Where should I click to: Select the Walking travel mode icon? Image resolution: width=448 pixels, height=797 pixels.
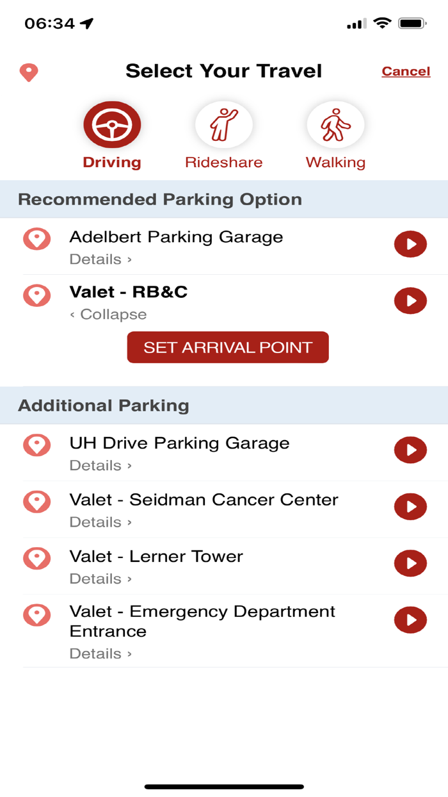(x=335, y=124)
